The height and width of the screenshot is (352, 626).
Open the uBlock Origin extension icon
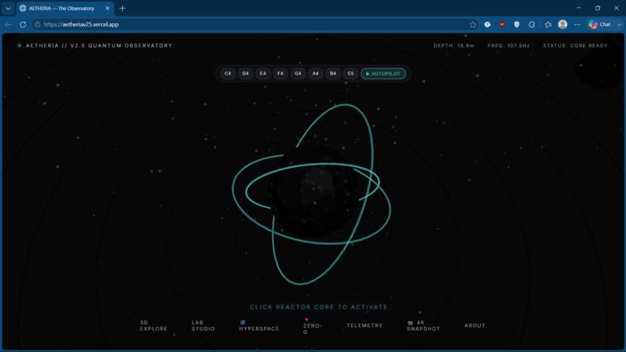502,24
